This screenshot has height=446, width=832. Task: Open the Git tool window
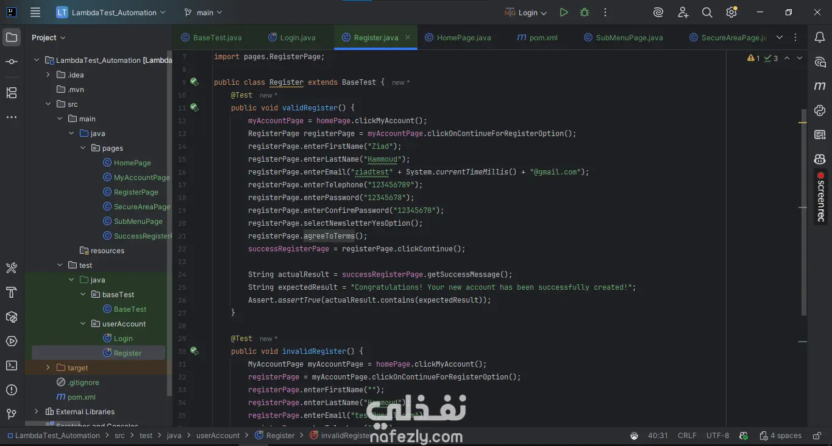pyautogui.click(x=12, y=414)
